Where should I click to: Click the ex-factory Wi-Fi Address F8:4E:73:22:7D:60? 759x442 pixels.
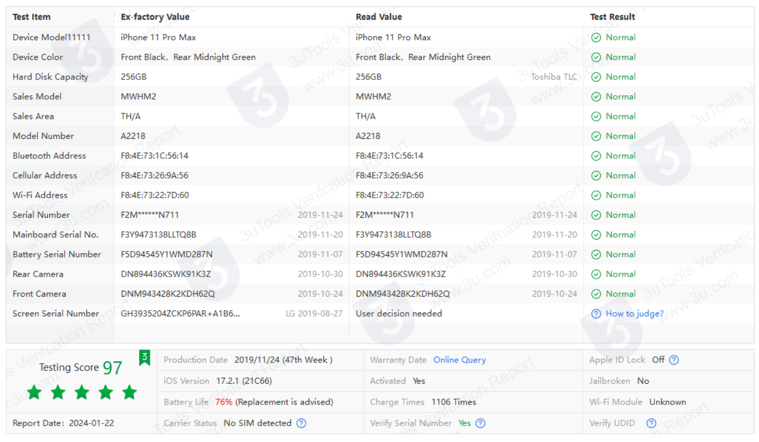[155, 195]
